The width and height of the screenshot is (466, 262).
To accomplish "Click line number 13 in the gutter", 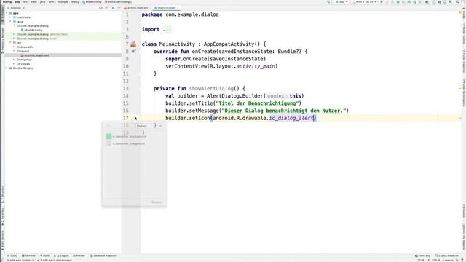I will [126, 89].
